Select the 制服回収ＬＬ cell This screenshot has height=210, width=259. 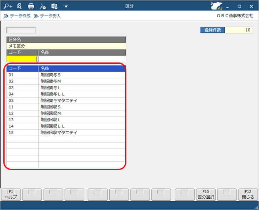[x=82, y=126]
